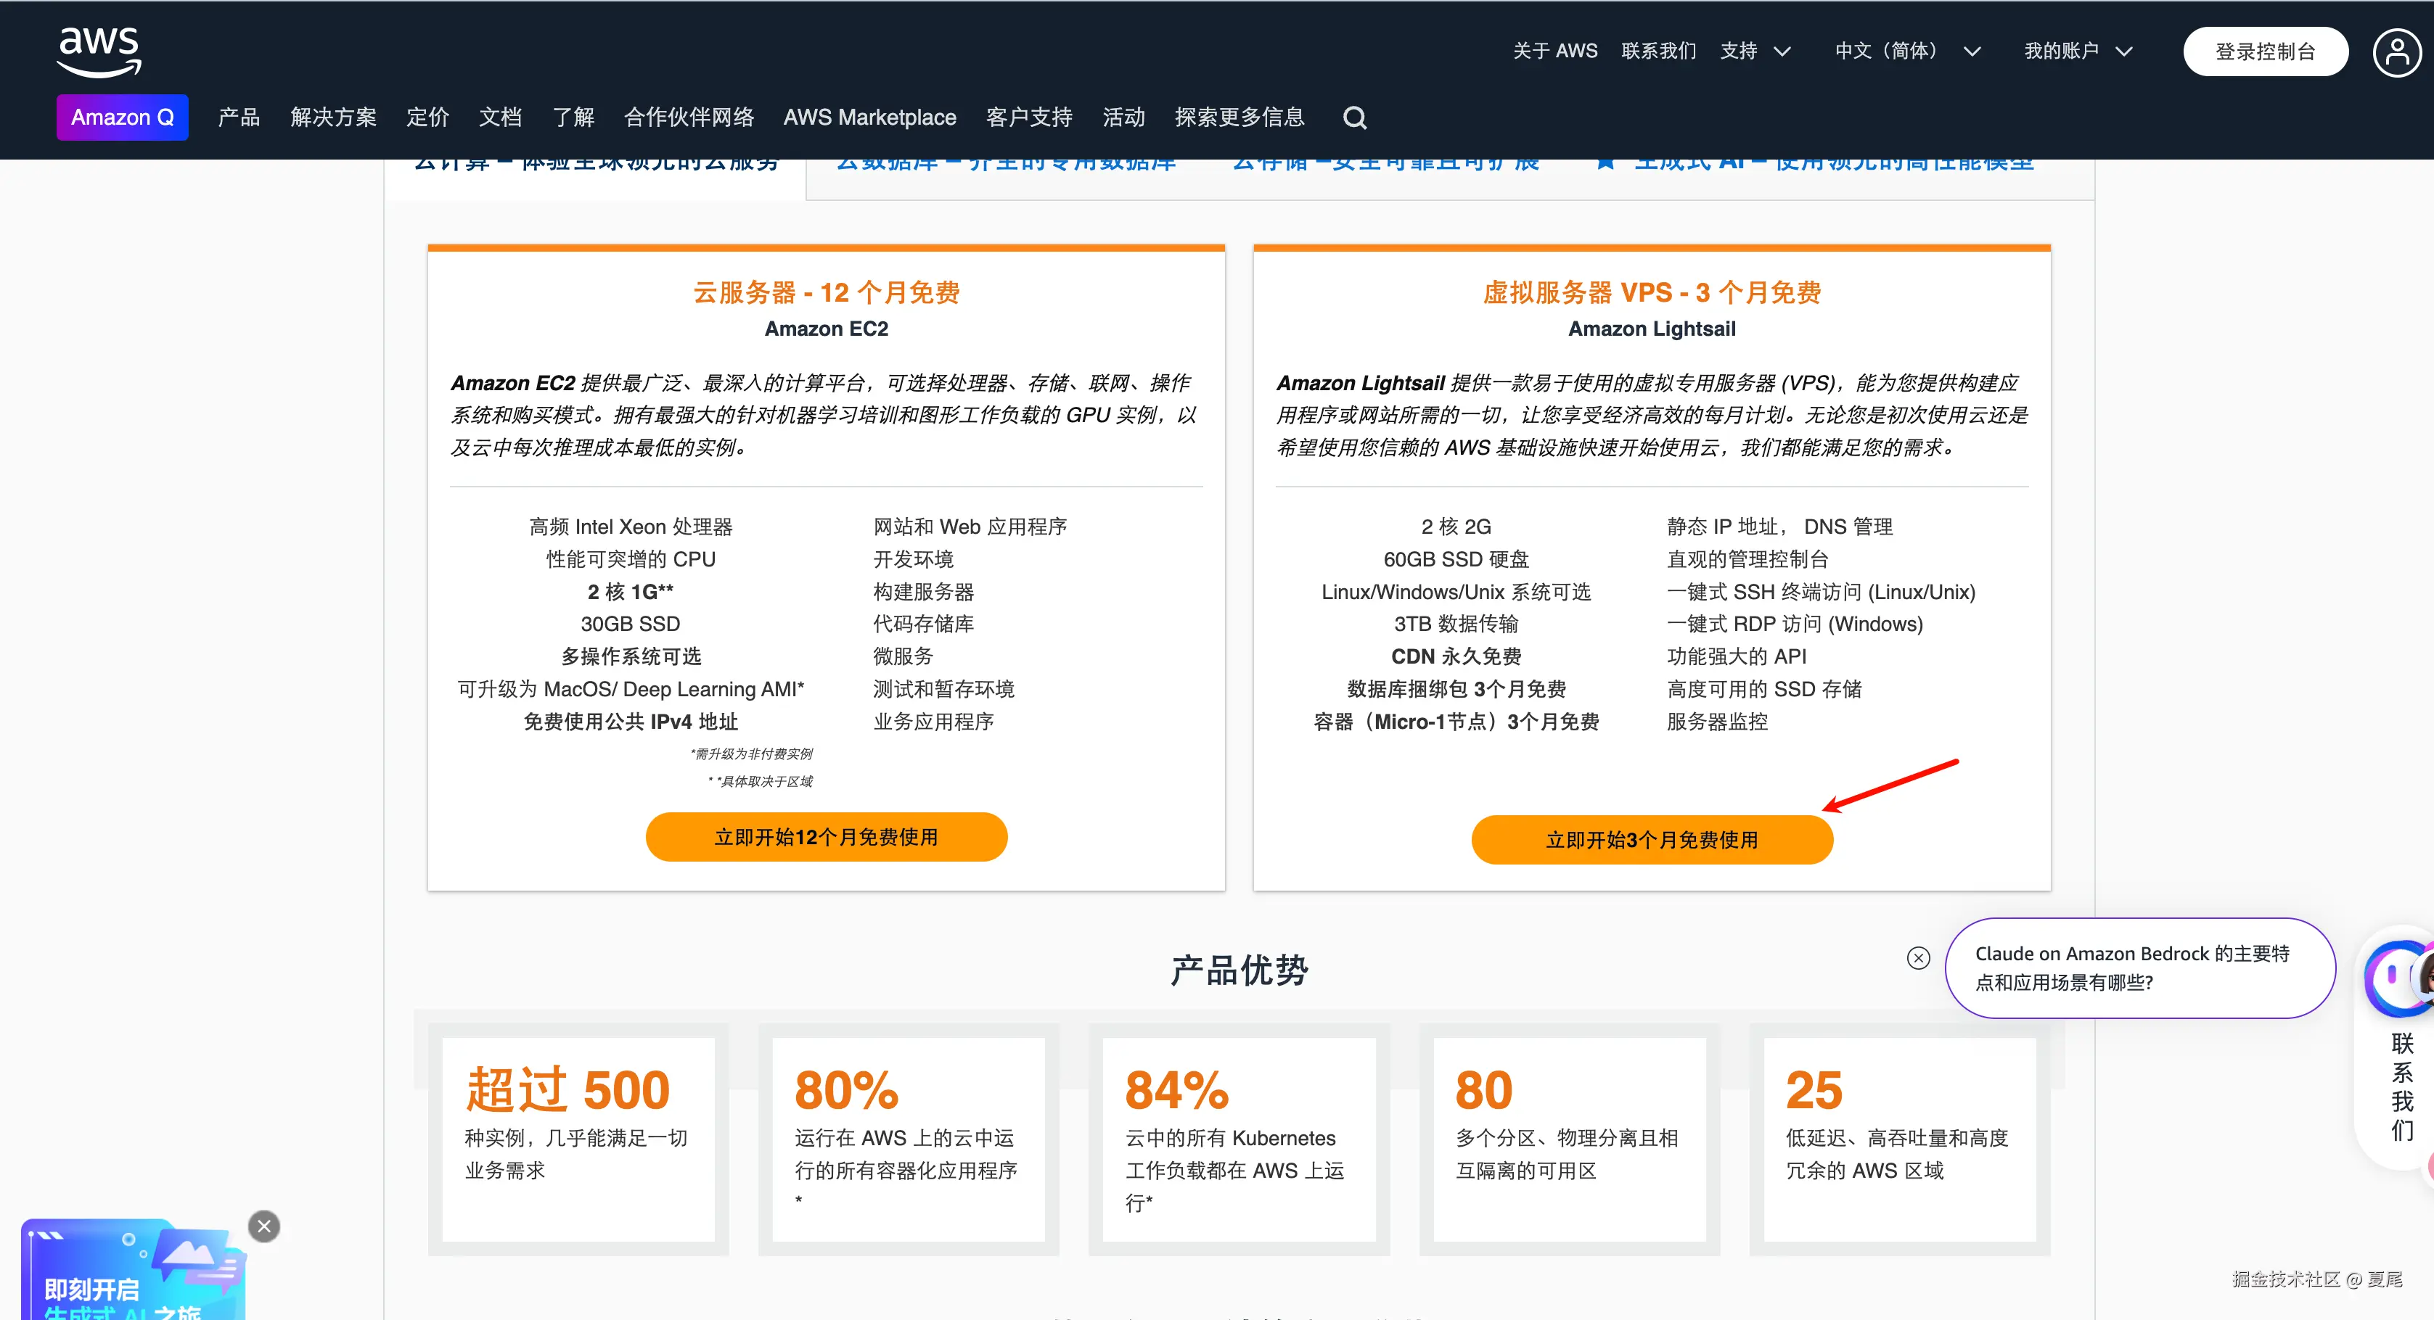
Task: Open the search magnifier icon
Action: (1354, 117)
